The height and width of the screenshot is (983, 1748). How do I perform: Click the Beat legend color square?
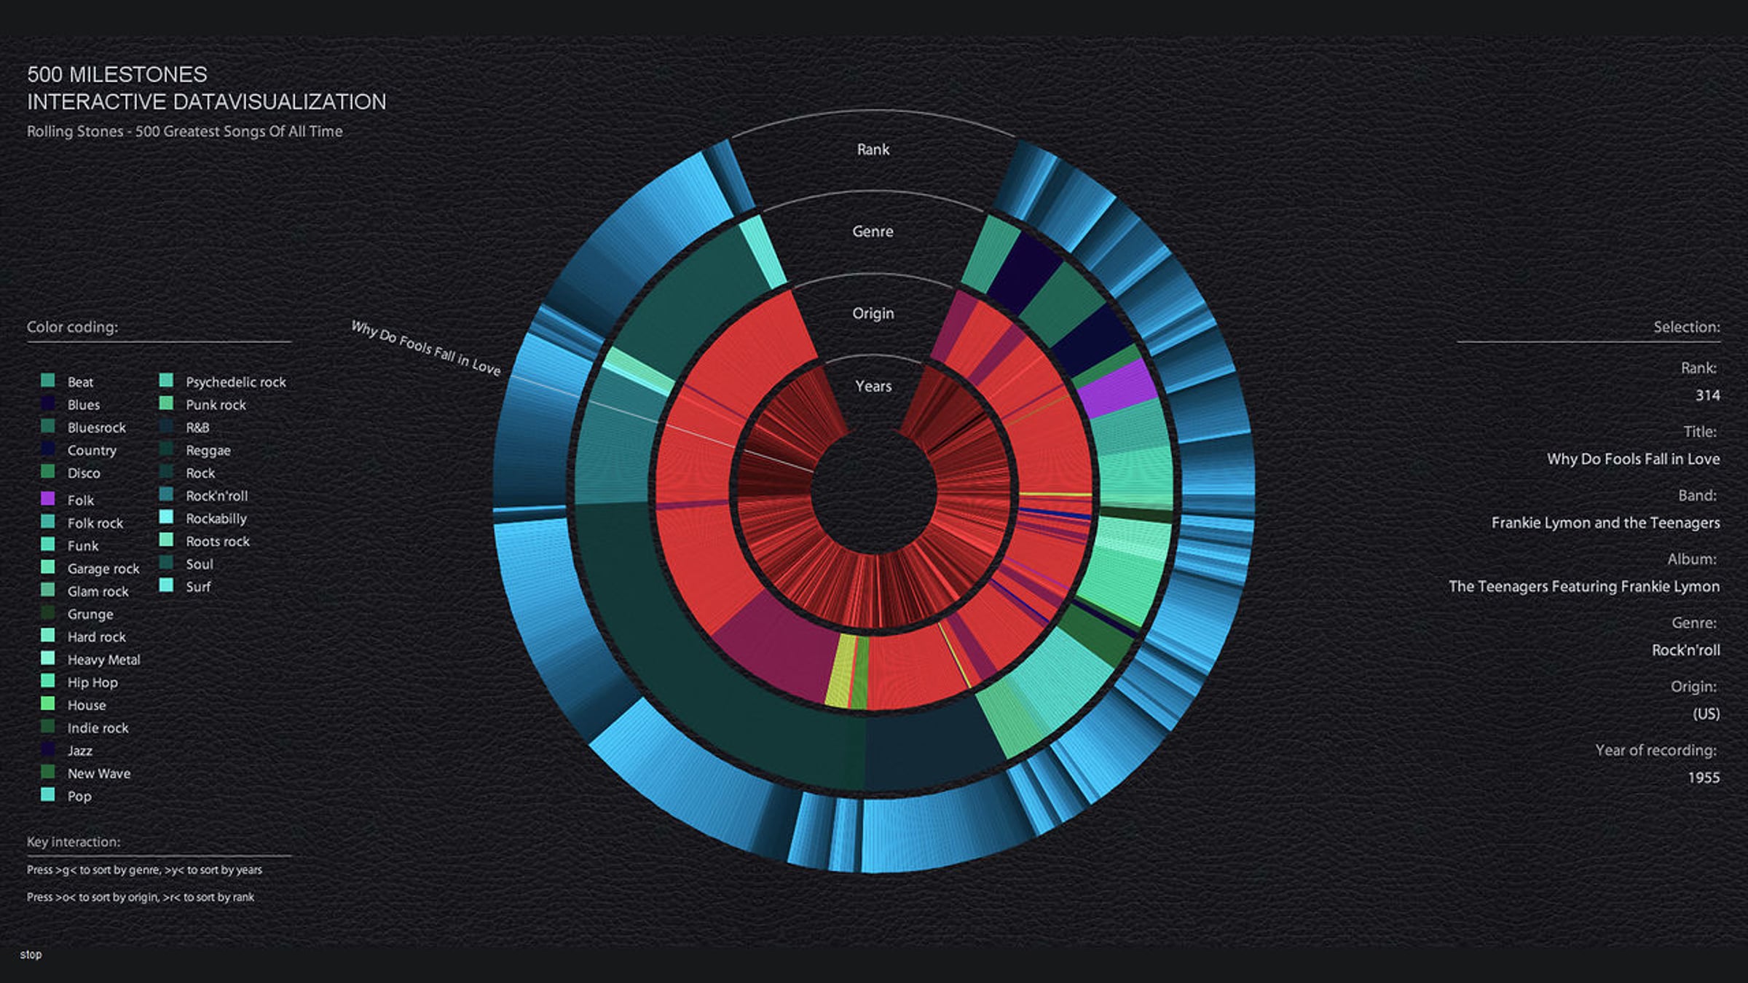pos(48,380)
